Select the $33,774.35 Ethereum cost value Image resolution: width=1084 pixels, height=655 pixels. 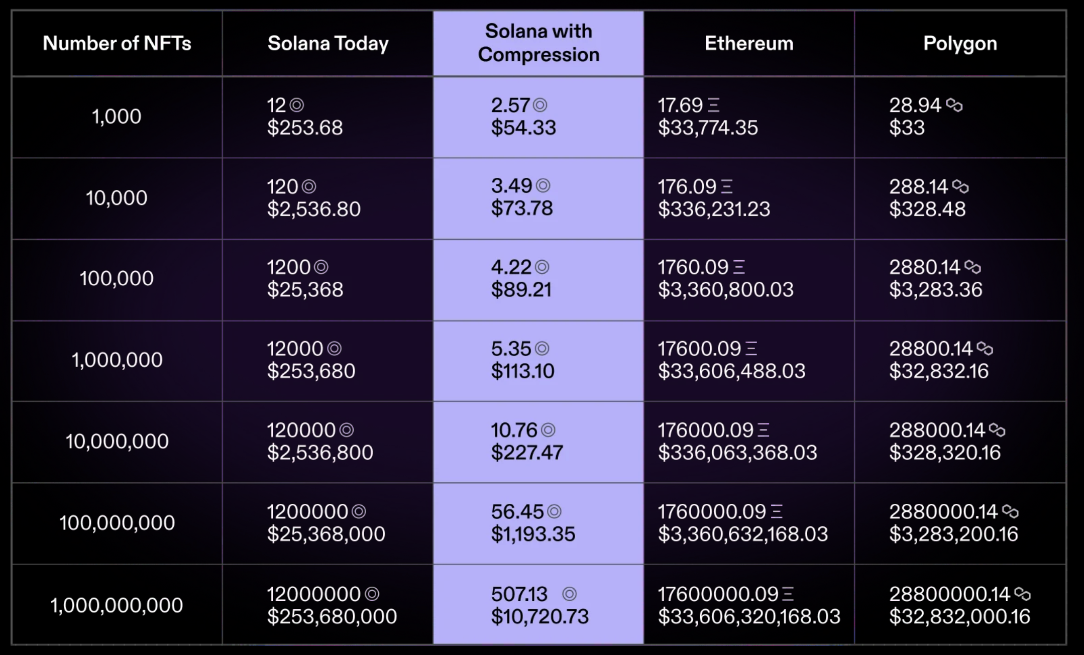coord(707,128)
